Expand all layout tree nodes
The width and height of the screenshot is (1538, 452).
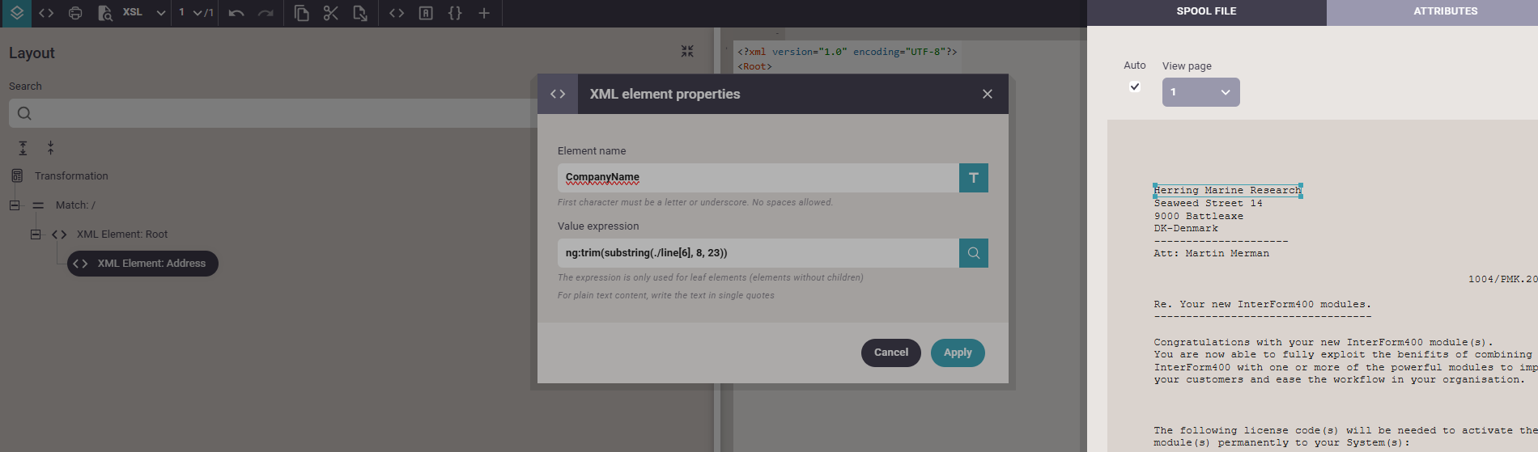click(23, 148)
